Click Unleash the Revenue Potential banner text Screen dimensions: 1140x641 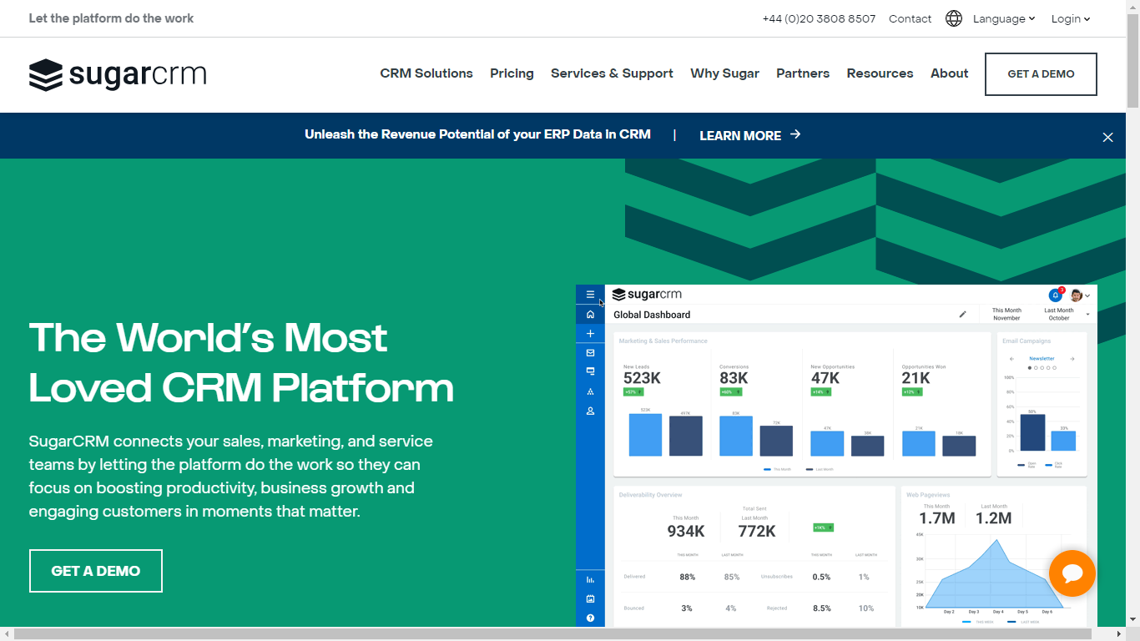pyautogui.click(x=477, y=134)
